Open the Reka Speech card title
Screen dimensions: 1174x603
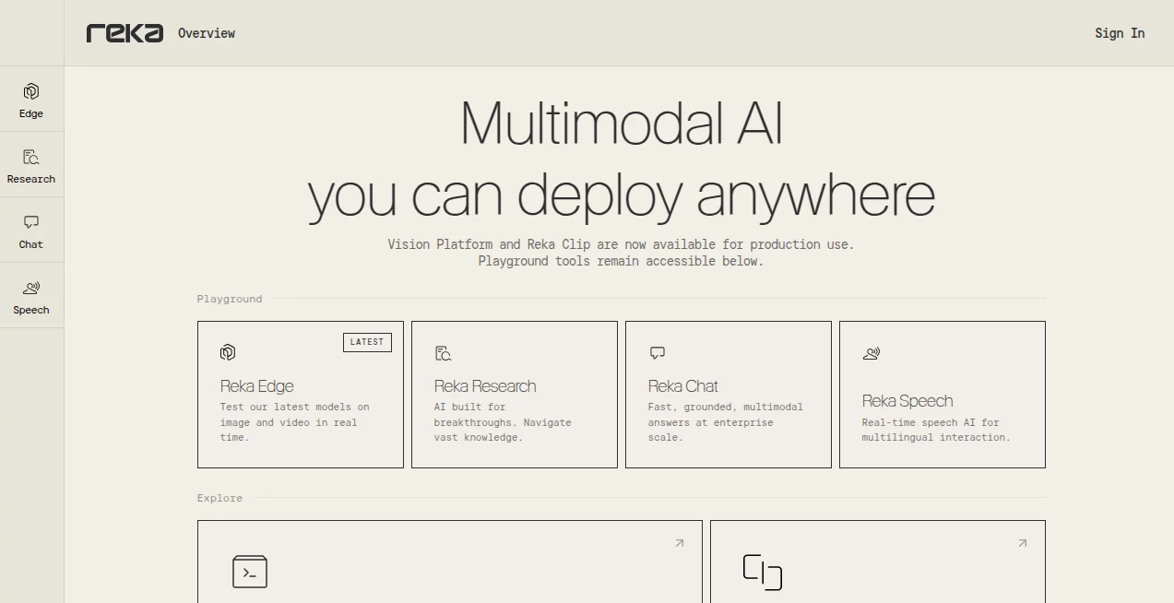point(907,401)
